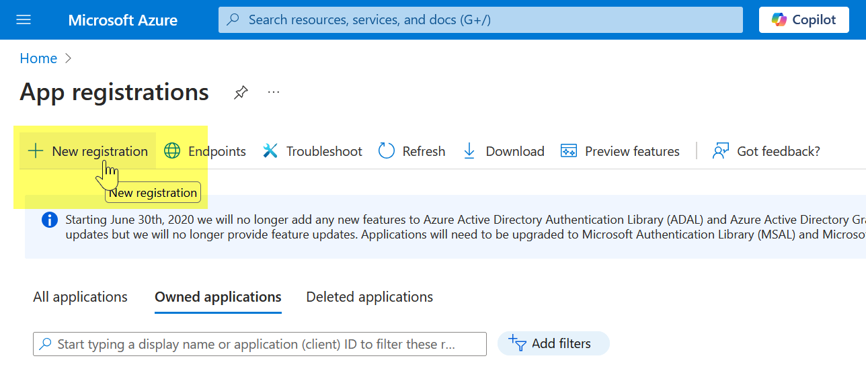The width and height of the screenshot is (866, 383).
Task: Click the filter field magnifier icon
Action: coord(45,344)
